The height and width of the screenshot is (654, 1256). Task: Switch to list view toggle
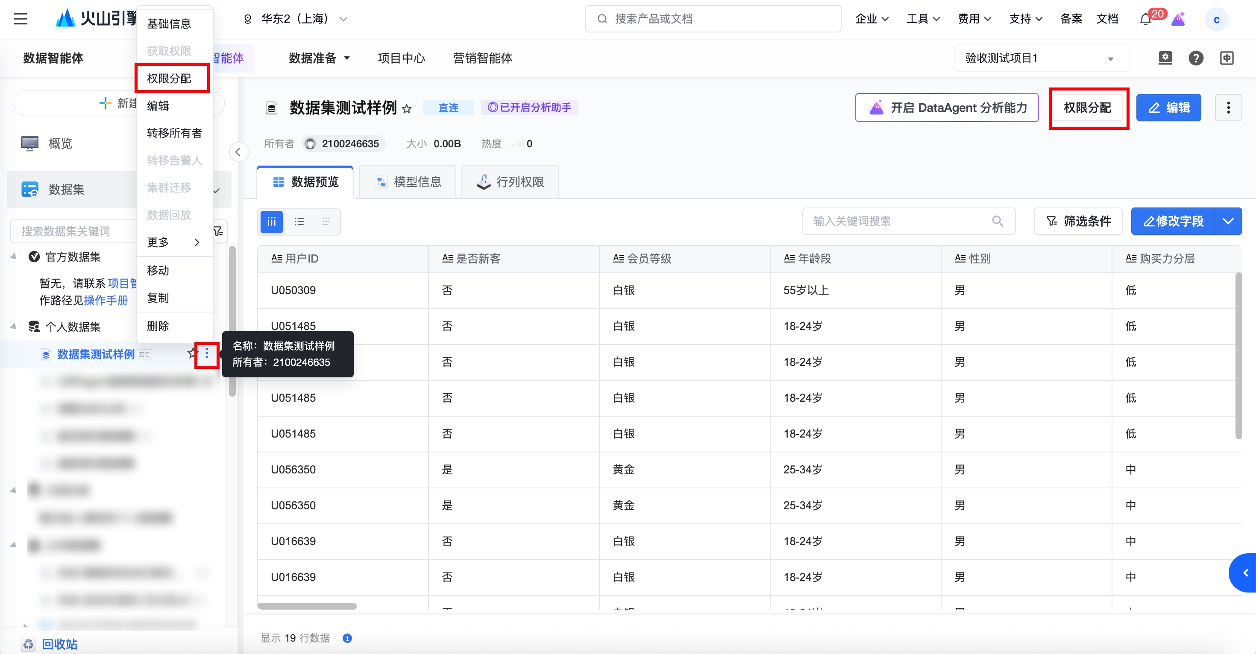point(299,222)
